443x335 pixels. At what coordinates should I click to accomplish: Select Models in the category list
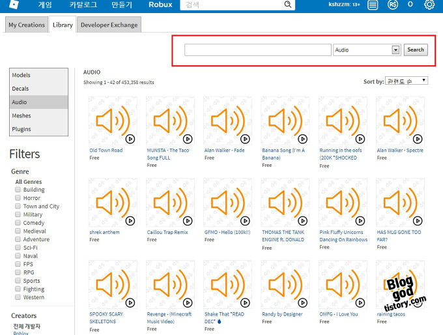38,75
